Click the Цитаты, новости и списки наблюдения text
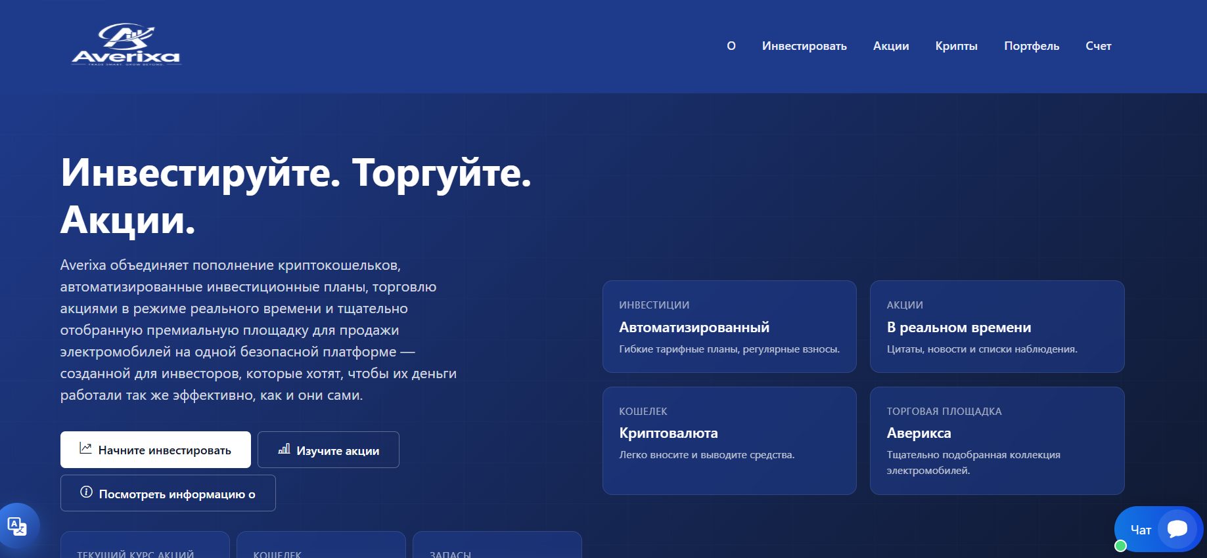The width and height of the screenshot is (1207, 558). (x=982, y=349)
